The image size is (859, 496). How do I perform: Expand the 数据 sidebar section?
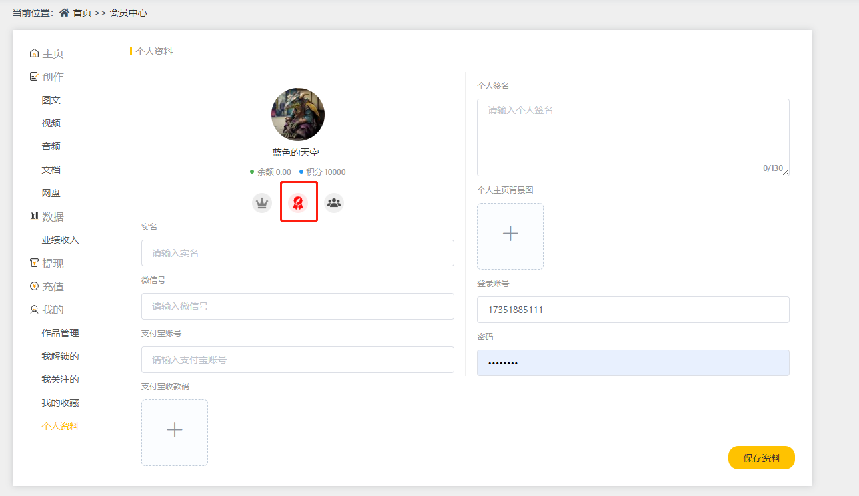coord(53,217)
